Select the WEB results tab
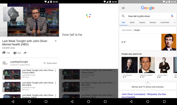 (x=123, y=23)
